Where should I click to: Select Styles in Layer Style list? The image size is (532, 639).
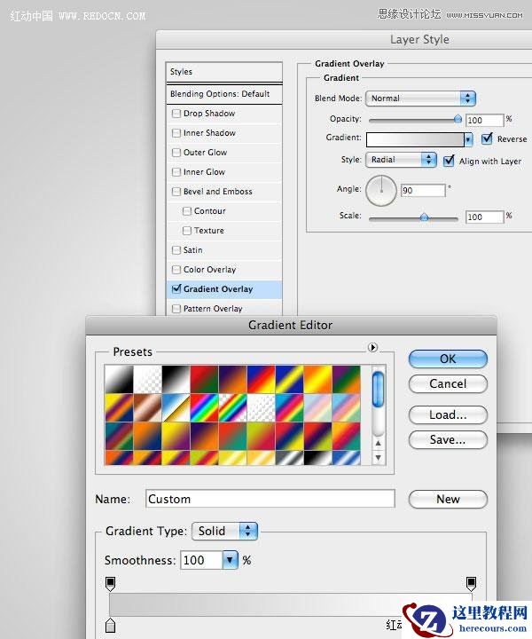point(223,72)
